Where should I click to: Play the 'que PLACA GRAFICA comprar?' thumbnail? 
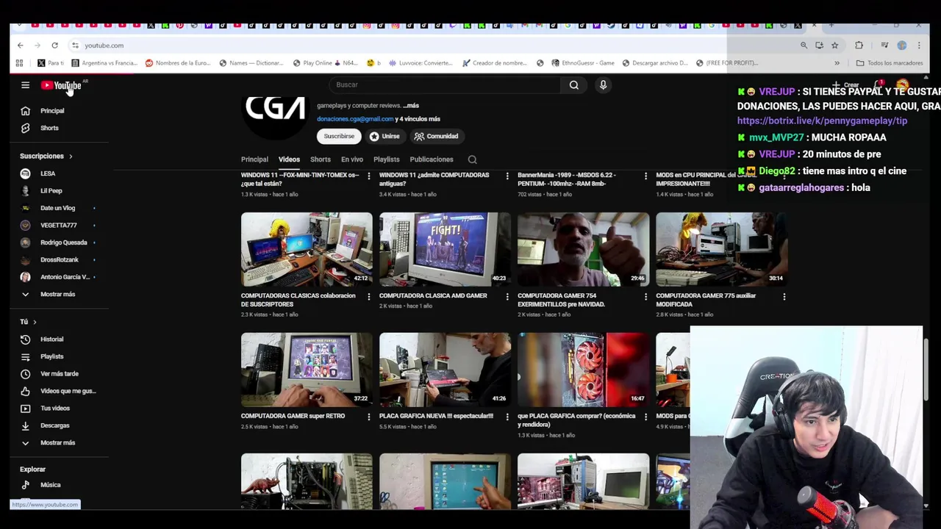point(583,370)
